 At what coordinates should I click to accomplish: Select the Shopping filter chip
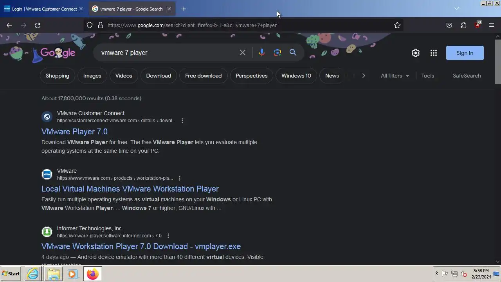tap(57, 76)
